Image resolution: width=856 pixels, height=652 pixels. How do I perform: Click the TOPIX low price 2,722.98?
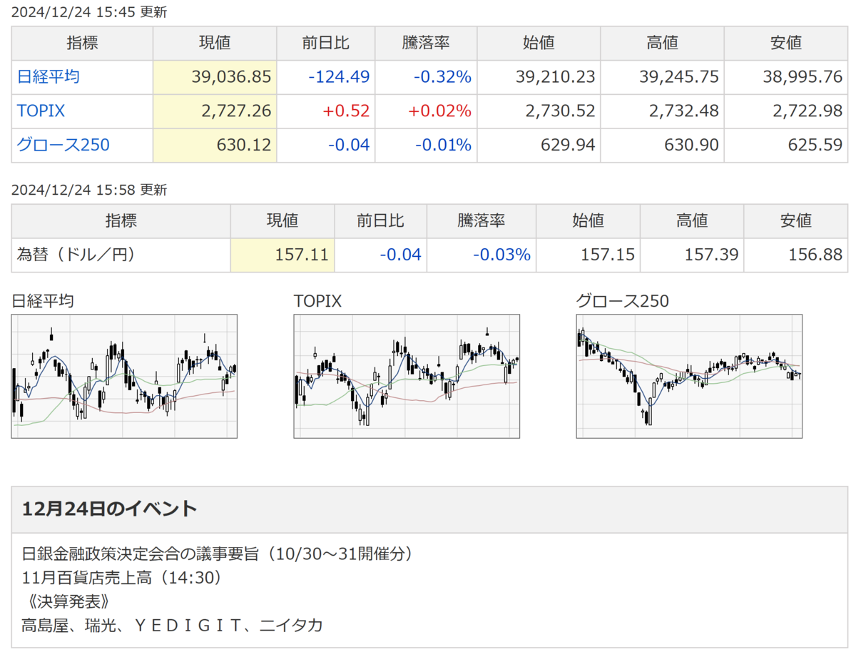807,111
